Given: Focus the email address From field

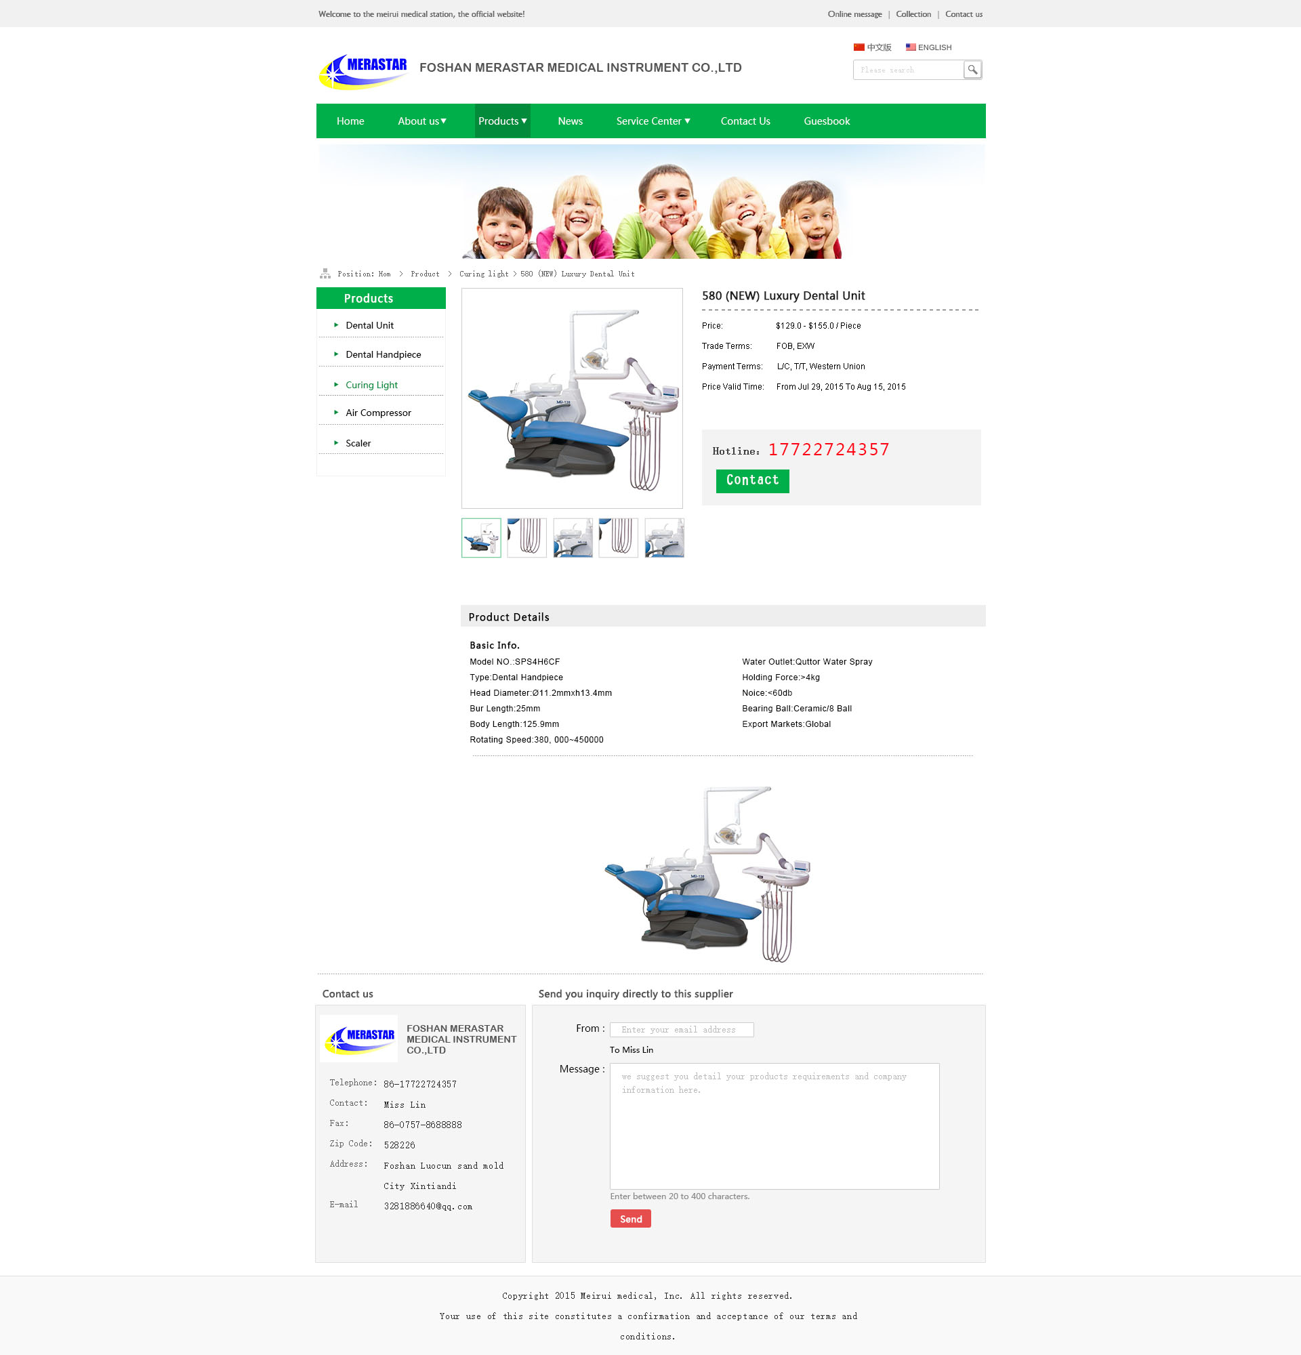Looking at the screenshot, I should [682, 1029].
